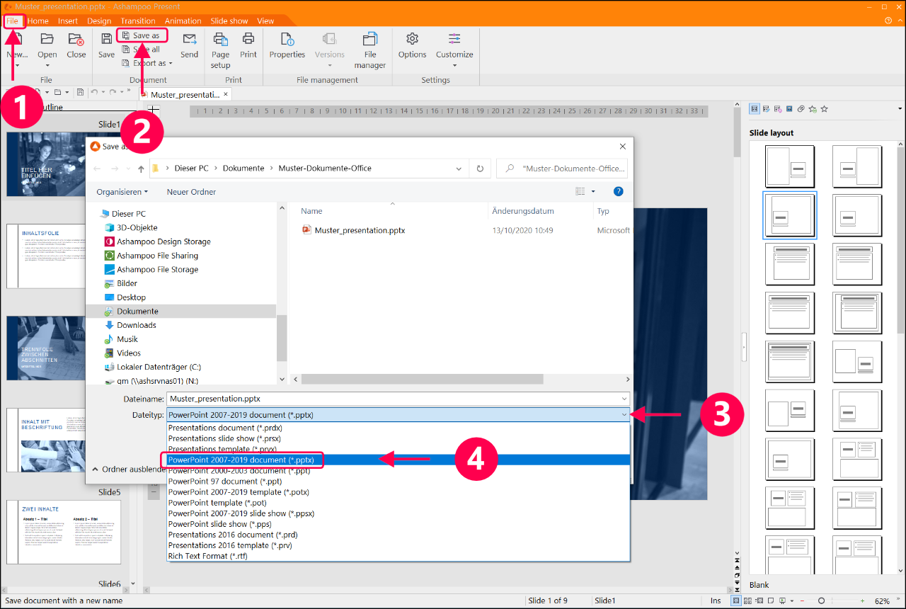Select the blue slide icon in sidebar
This screenshot has height=609, width=906.
789,109
